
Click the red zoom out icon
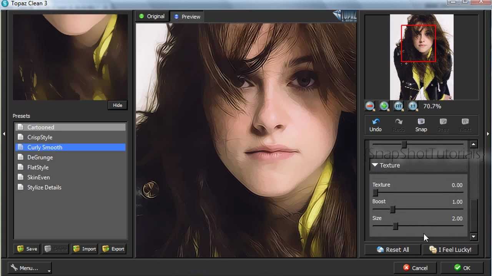pyautogui.click(x=370, y=106)
